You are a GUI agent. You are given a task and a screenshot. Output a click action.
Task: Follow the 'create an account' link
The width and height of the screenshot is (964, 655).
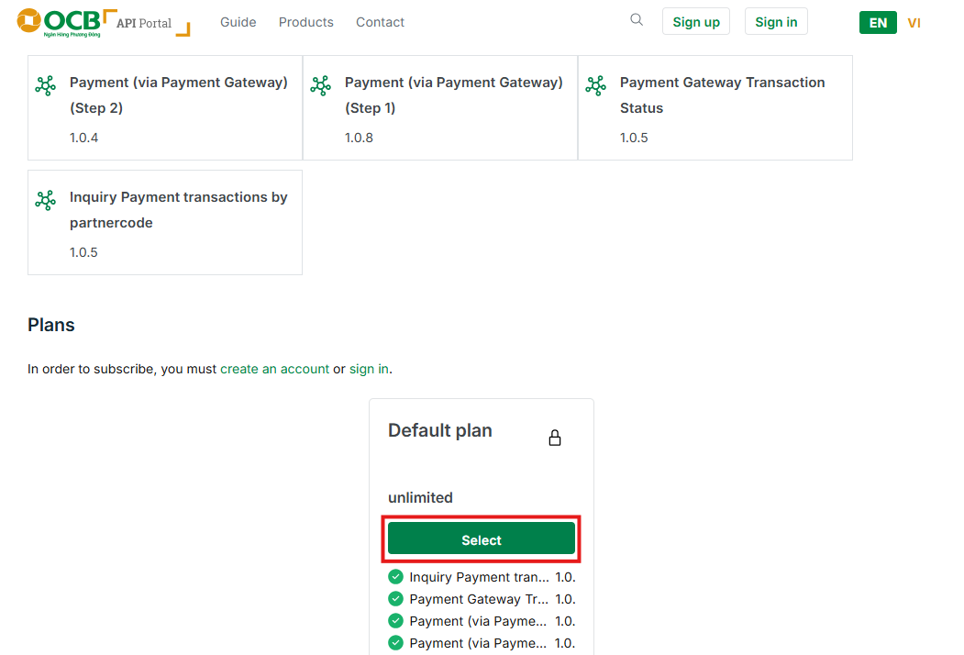[274, 369]
